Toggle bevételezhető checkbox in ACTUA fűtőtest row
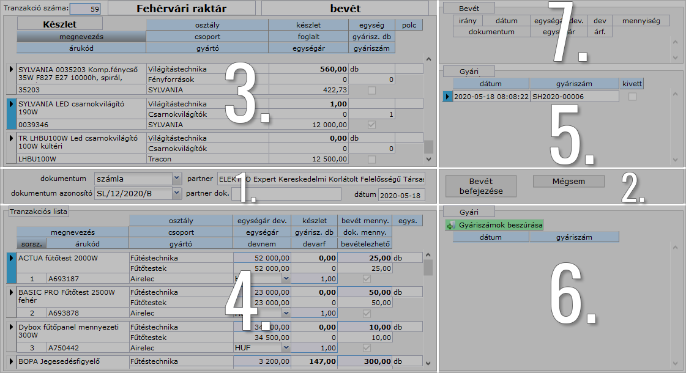 coord(366,278)
